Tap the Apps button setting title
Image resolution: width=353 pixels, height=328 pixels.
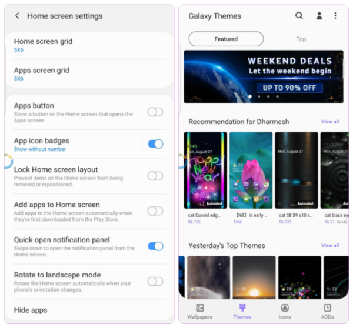(34, 105)
